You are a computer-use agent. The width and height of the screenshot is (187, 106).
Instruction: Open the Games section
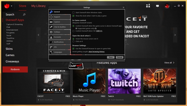pyautogui.click(x=10, y=55)
